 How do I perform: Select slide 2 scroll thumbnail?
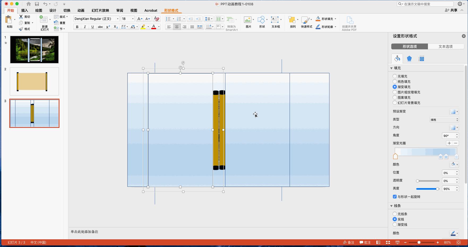[x=34, y=81]
